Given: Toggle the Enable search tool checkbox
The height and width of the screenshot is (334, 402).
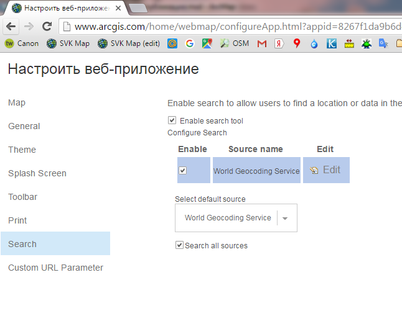Looking at the screenshot, I should pos(172,120).
